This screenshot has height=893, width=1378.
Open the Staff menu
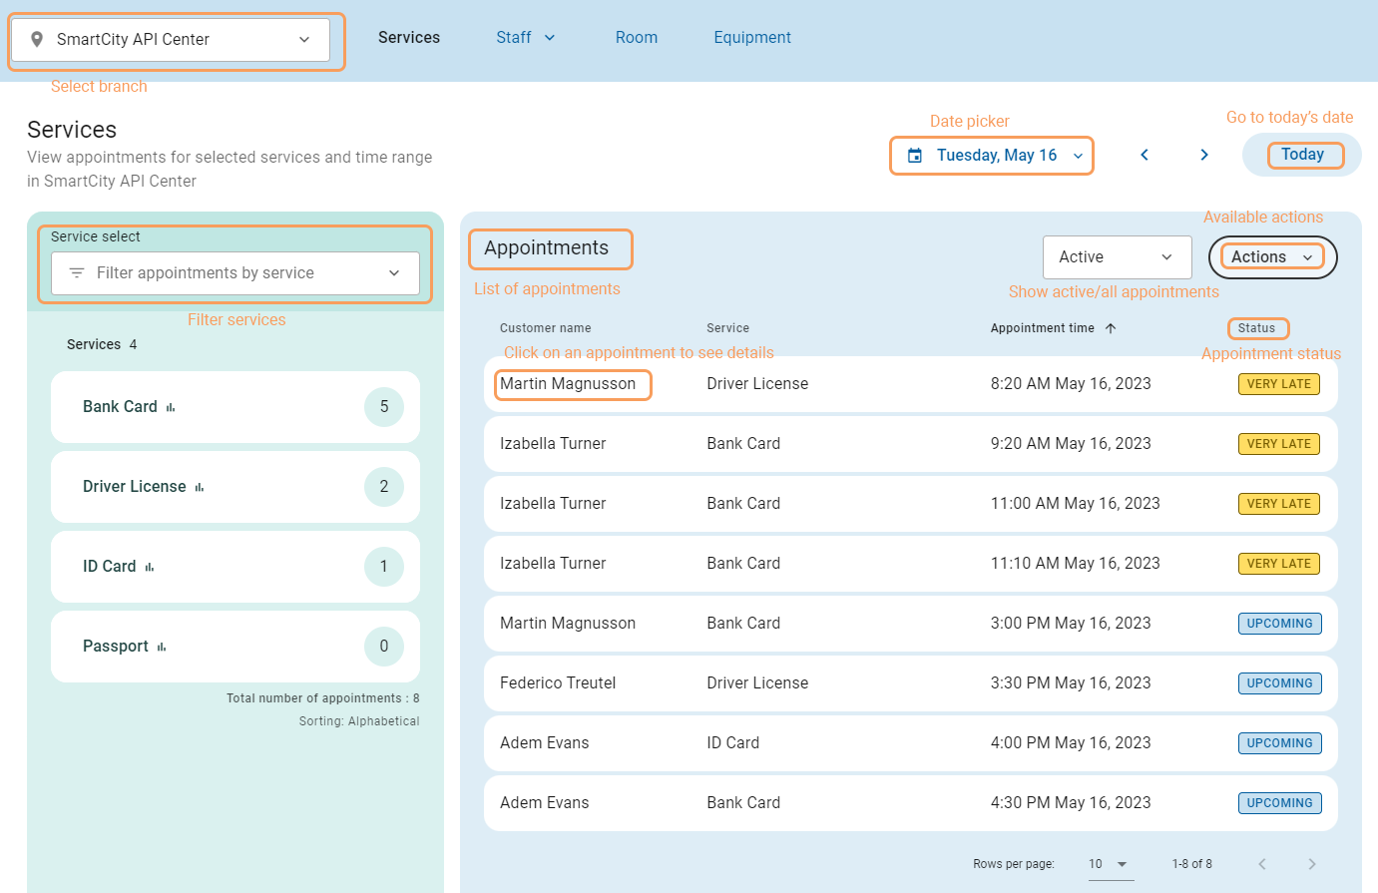point(525,38)
